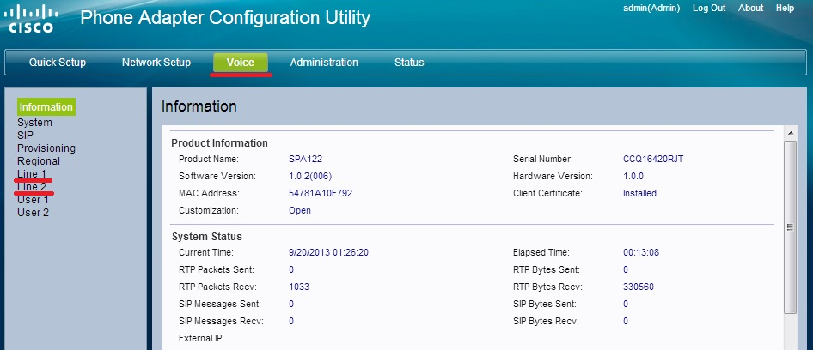Open SIP settings in the sidebar

(25, 136)
